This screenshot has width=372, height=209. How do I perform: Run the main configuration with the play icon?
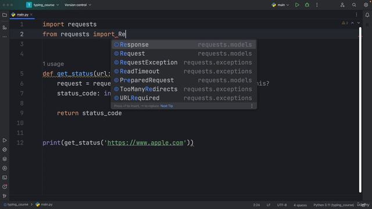point(297,5)
